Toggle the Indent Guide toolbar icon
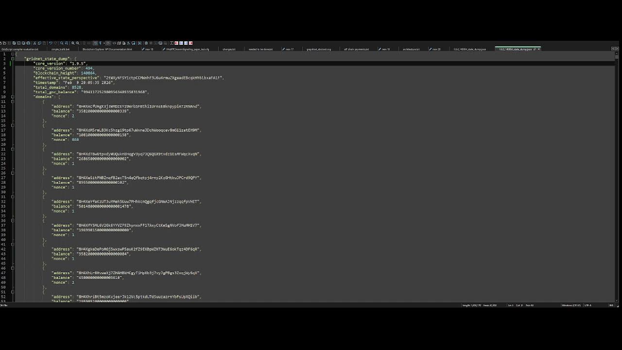622x350 pixels. tap(108, 43)
